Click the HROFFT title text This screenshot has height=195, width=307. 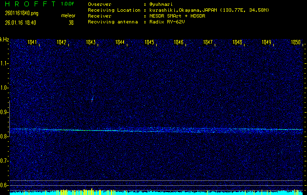click(x=28, y=4)
